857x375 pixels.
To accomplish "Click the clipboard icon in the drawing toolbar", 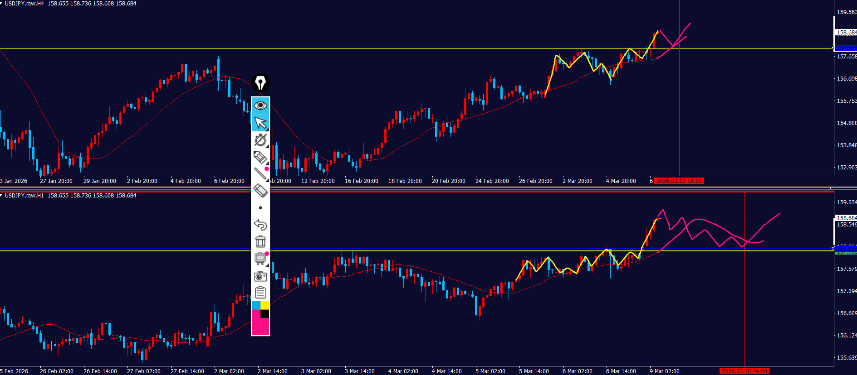I will (260, 293).
